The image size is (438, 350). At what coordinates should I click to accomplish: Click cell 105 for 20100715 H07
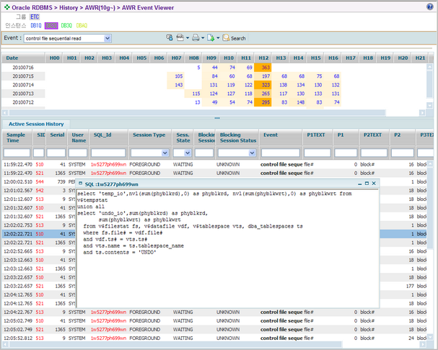pyautogui.click(x=176, y=76)
